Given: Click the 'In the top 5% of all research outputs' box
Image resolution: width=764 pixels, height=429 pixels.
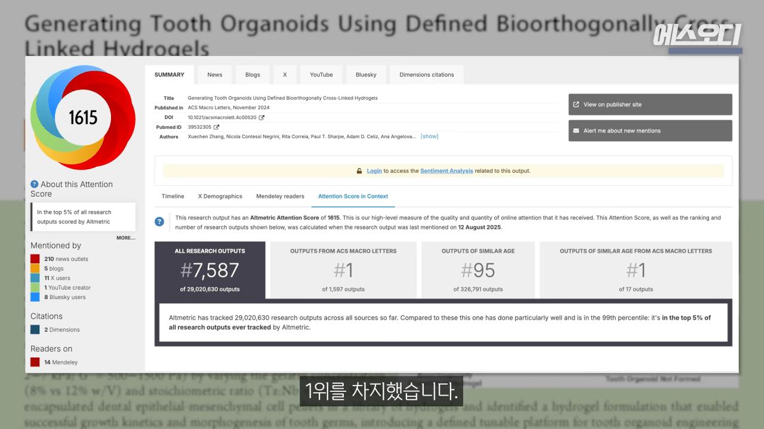Looking at the screenshot, I should (x=83, y=217).
